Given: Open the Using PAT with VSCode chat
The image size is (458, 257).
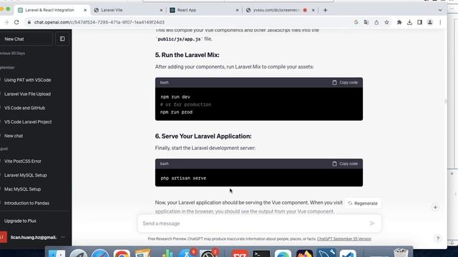Looking at the screenshot, I should pos(27,80).
